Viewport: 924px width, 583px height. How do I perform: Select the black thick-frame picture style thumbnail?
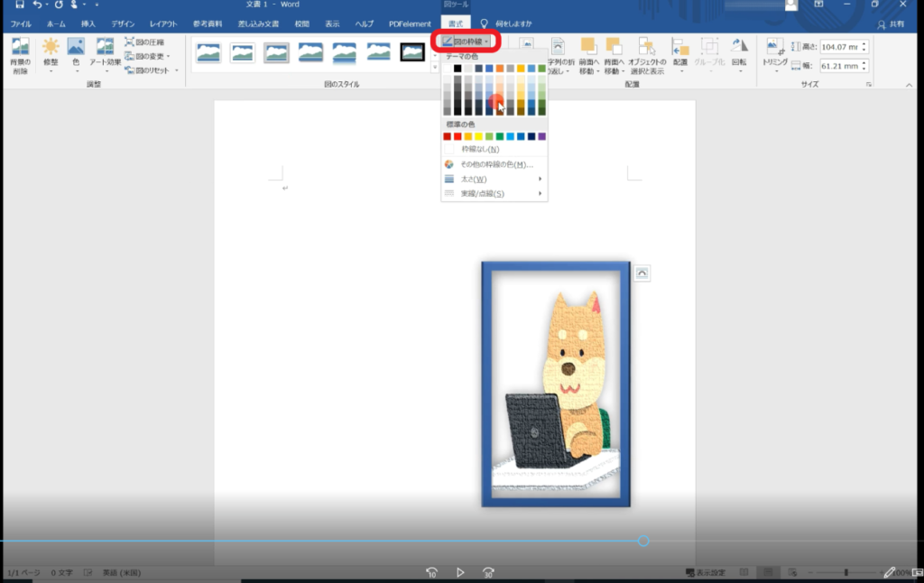point(412,52)
